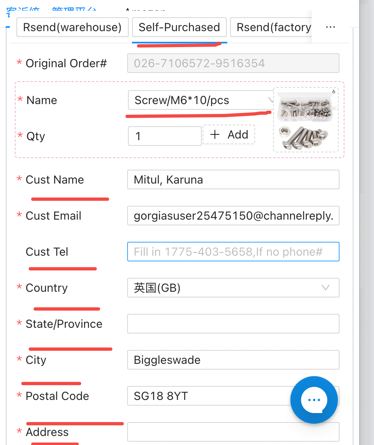Edit the City field containing Biggleswade

[233, 360]
